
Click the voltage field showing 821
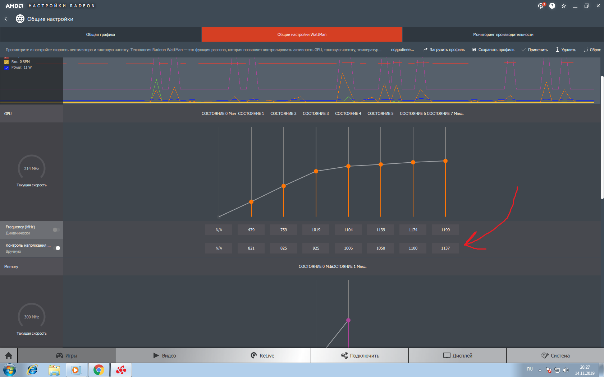251,248
